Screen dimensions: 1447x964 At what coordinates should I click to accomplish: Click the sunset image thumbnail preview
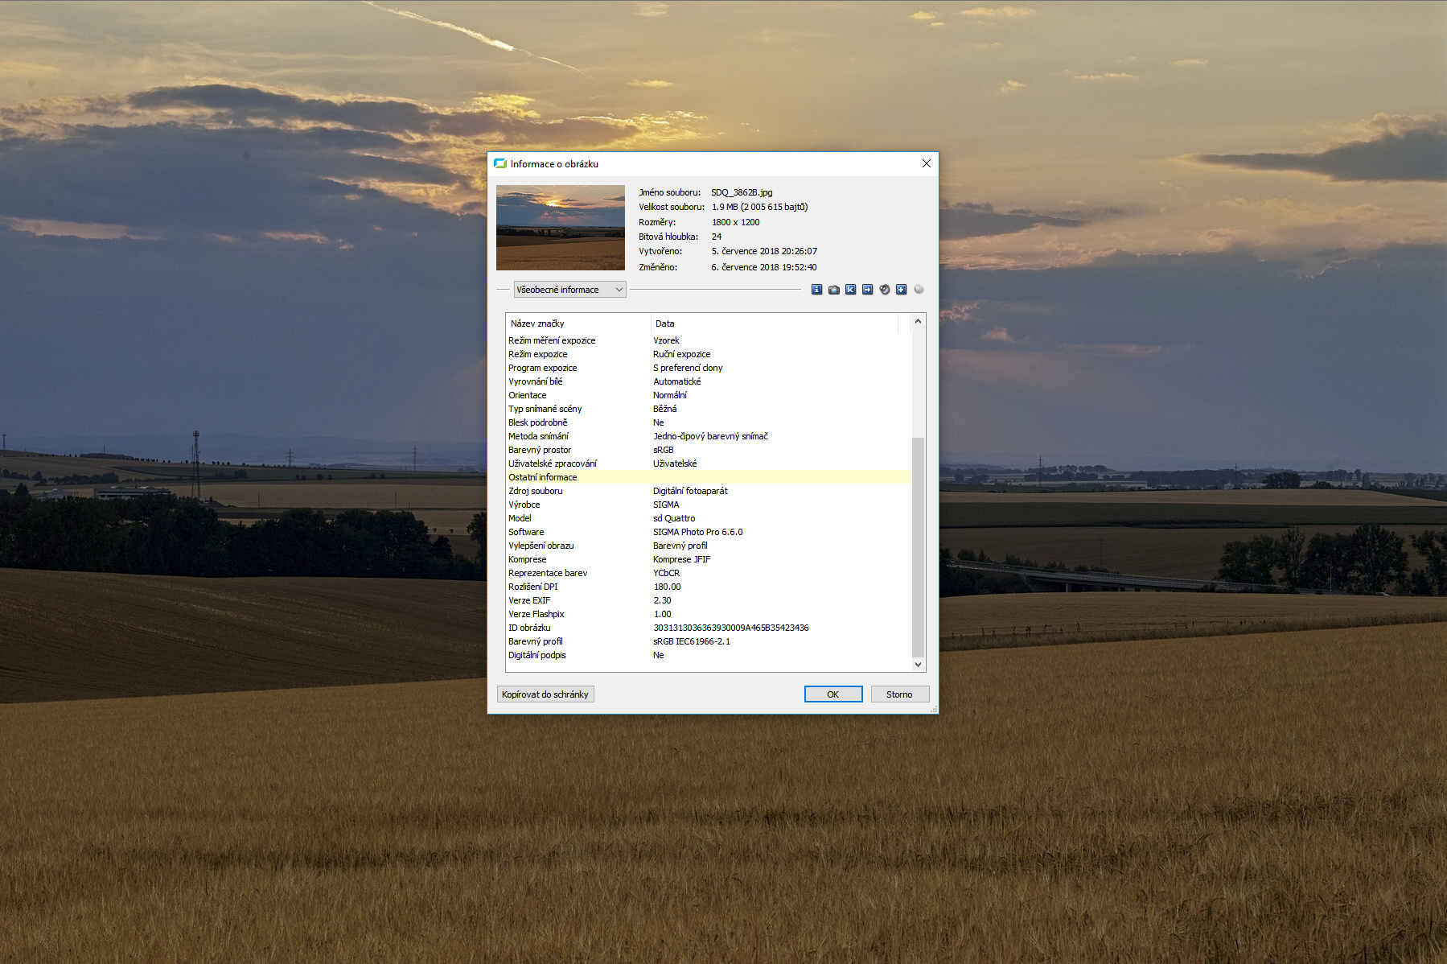point(561,228)
